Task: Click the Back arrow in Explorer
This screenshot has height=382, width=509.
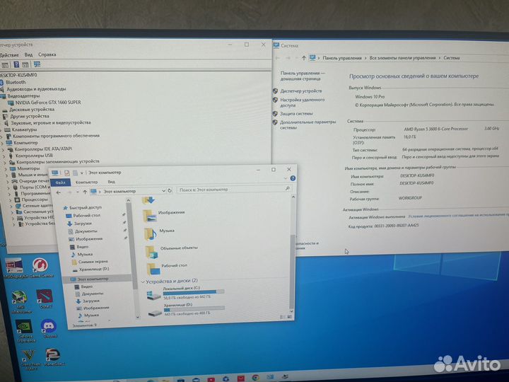Action: (59, 191)
